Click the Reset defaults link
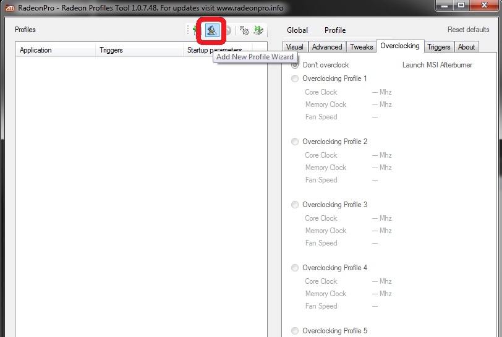502x337 pixels. pos(468,30)
